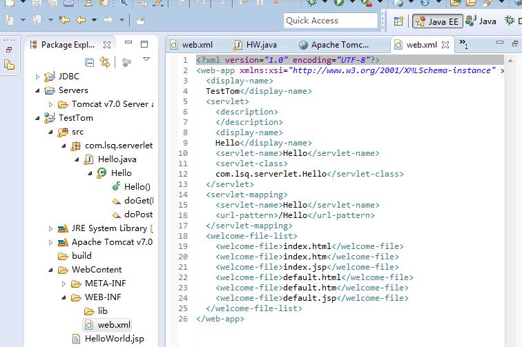Viewport: 522px width, 347px height.
Task: Maximize the Package Explorer view
Action: pyautogui.click(x=144, y=44)
